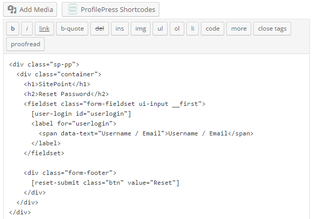Viewport: 313px width, 219px height.
Task: Insert the more tag
Action: point(239,29)
